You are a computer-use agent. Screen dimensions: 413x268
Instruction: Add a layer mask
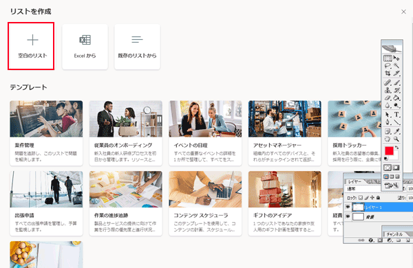point(380,240)
